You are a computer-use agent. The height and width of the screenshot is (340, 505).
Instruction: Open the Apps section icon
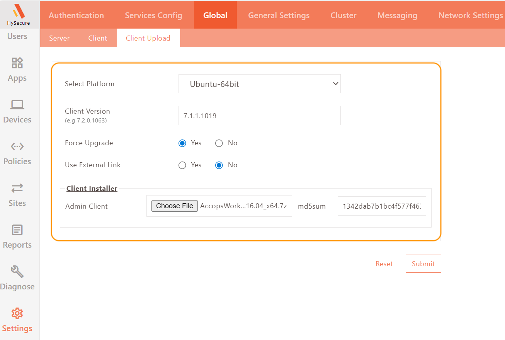coord(17,63)
